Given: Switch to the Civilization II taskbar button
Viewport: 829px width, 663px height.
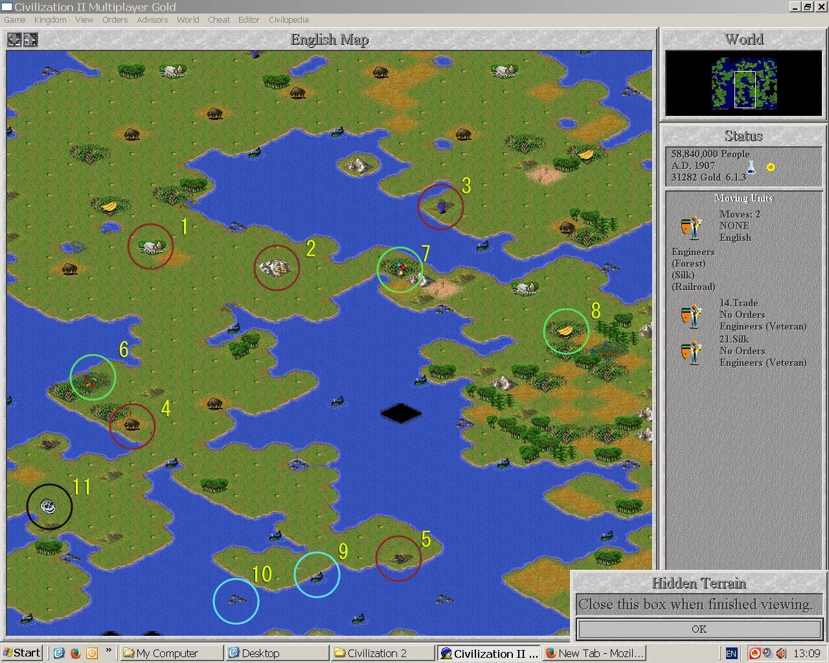Looking at the screenshot, I should [x=488, y=653].
